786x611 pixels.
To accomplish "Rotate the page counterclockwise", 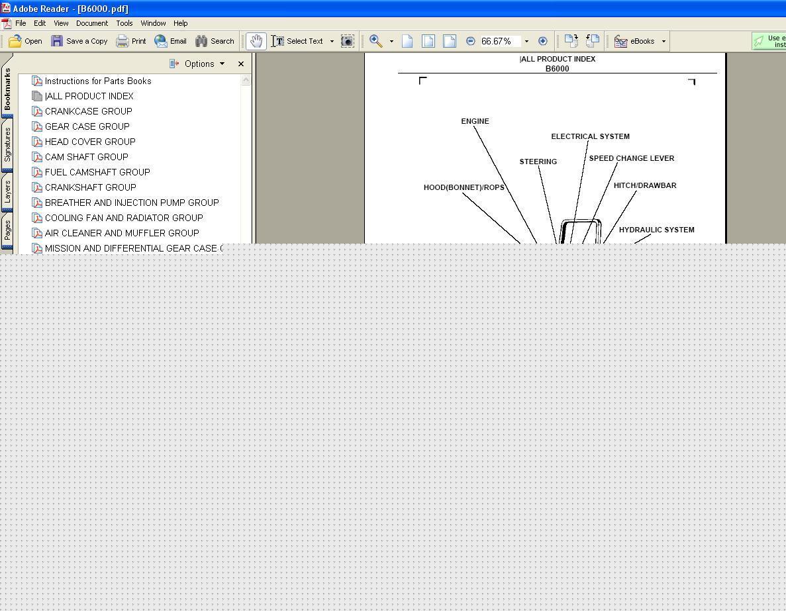I will coord(593,41).
